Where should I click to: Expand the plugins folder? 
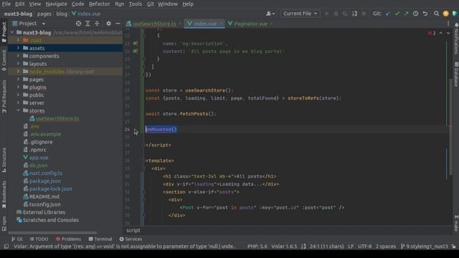point(18,87)
